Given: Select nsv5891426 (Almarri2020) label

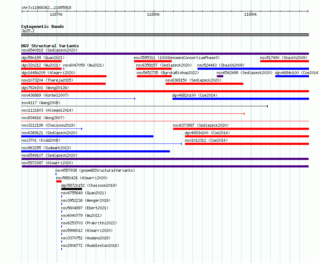Looking at the screenshot, I should coord(82,178).
